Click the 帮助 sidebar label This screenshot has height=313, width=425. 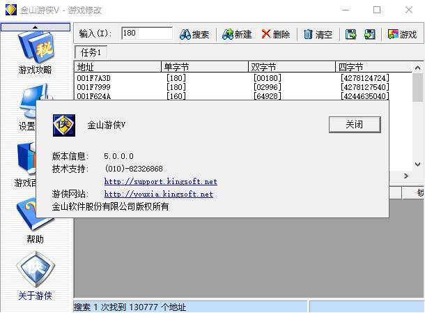(x=35, y=239)
